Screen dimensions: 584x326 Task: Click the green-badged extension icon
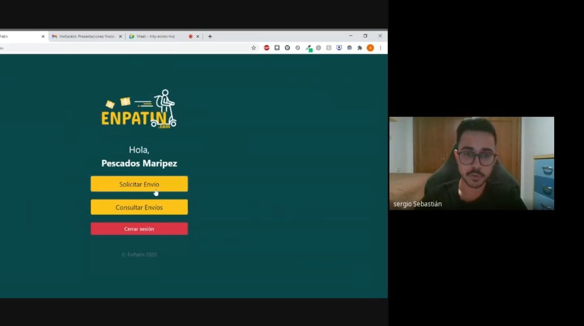(308, 48)
